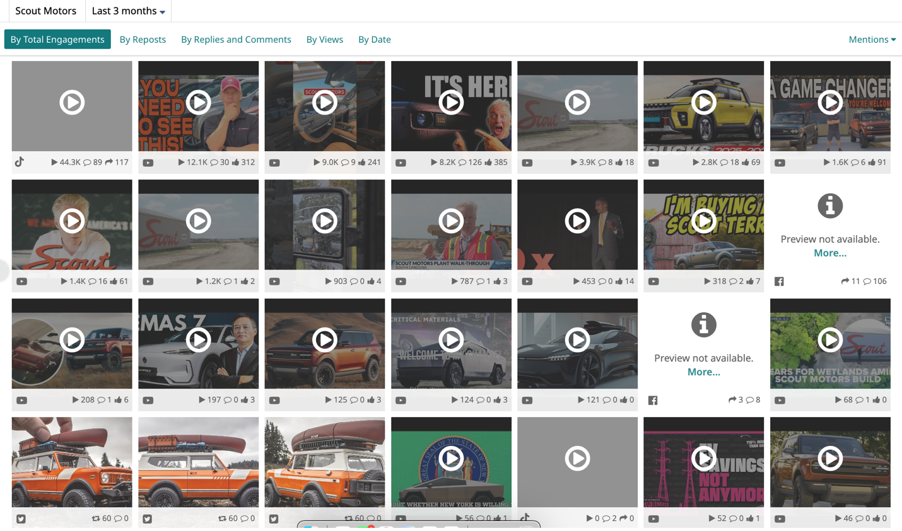Click the YouTube icon under the 1.4K video
Screen dimensions: 902x531
22,282
